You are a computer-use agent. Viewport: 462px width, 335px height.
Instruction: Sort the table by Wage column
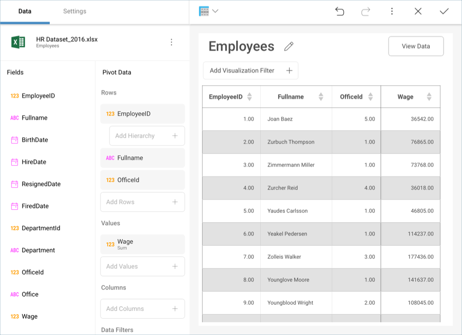pyautogui.click(x=429, y=96)
